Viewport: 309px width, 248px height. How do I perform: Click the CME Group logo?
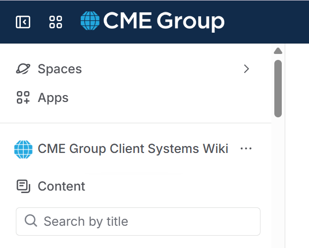click(153, 21)
